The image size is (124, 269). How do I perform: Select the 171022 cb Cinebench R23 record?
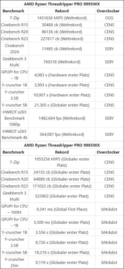click(62, 186)
